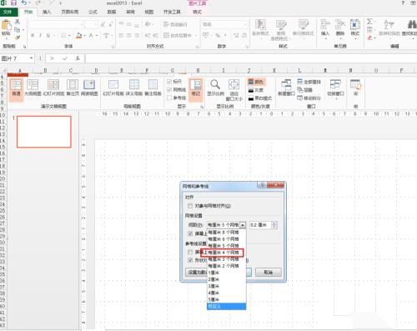
Task: Open the Name Box dropdown arrow
Action: [32, 58]
